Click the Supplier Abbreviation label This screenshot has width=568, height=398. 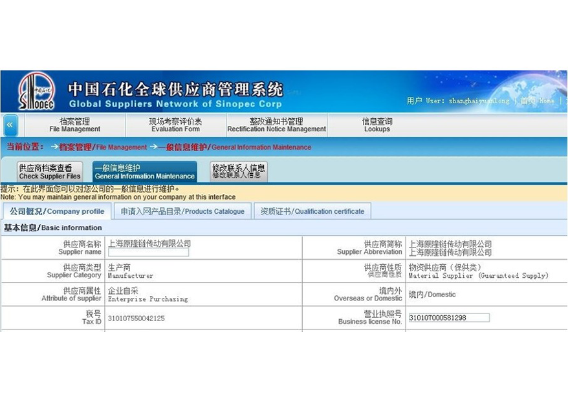(x=369, y=248)
